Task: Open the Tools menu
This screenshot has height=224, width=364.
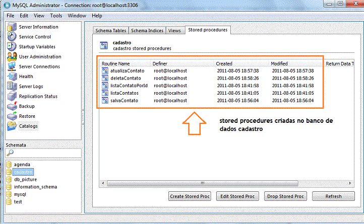Action: pos(56,16)
